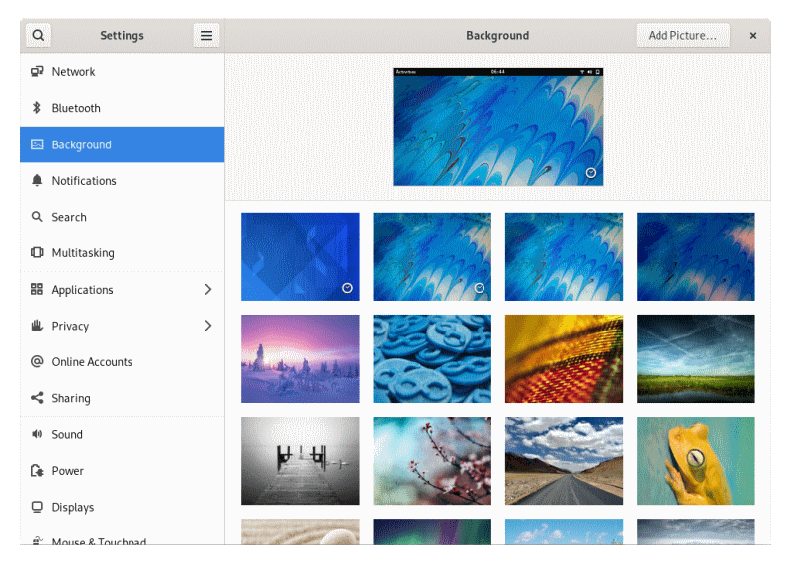Pick the pink cherry blossom wallpaper
The image size is (791, 567).
click(x=431, y=460)
